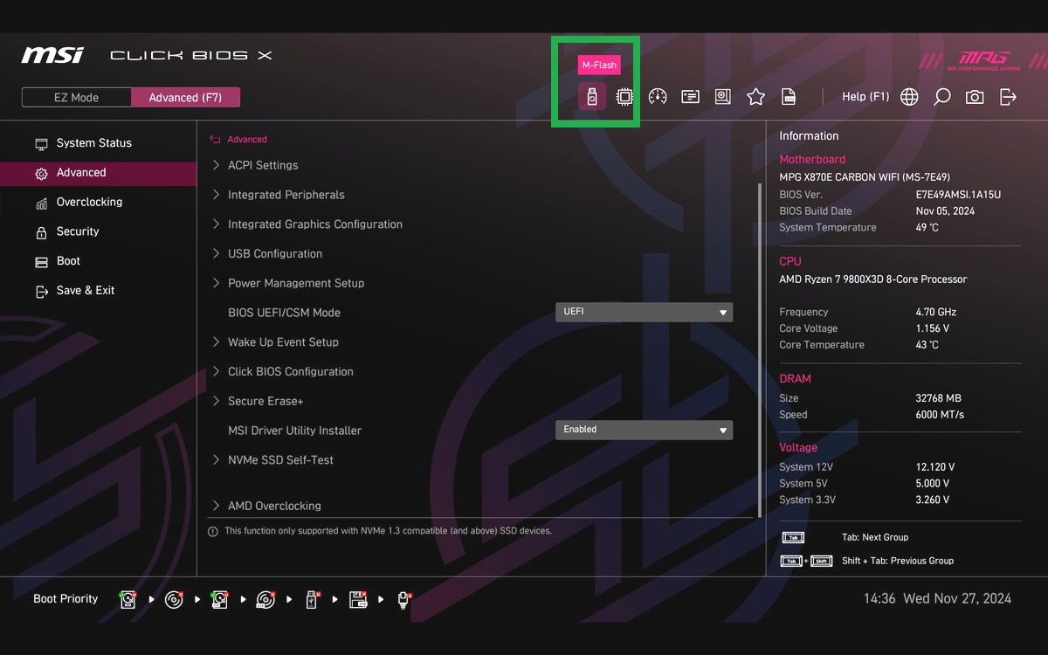
Task: Open the board explorer icon with gear
Action: click(x=722, y=97)
